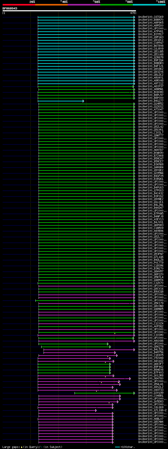168x449 pixels.
Task: Open hit UniRef100_Q9CVI6
Action: tap(151, 289)
